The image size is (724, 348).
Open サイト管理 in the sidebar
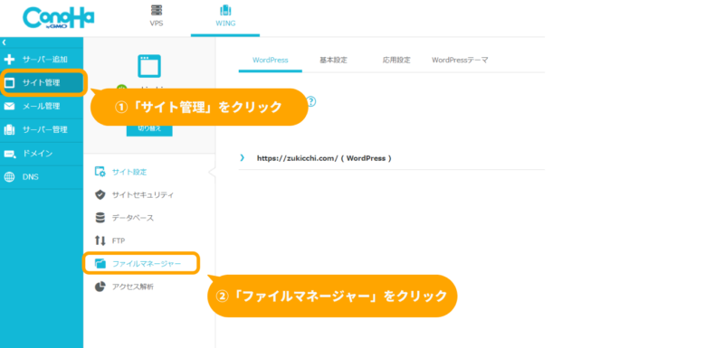(x=42, y=83)
